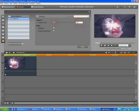
Task: Open help question mark in top bar
Action: 125,7
